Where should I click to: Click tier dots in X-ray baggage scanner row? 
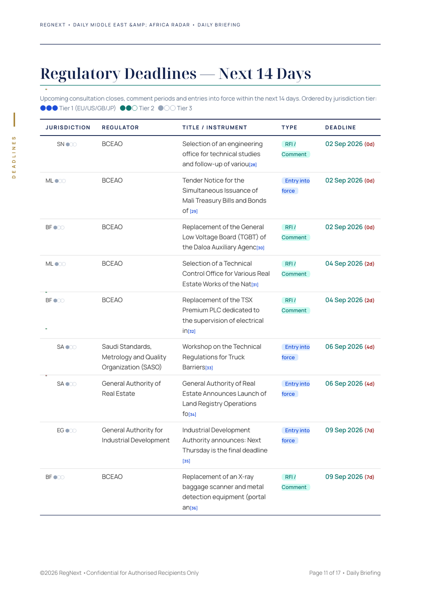coord(59,477)
